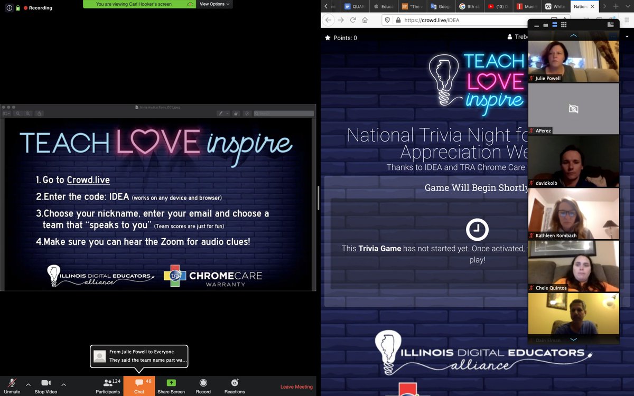Viewport: 634px width, 396px height.
Task: Select Chele Quintos's video thumbnail
Action: (x=573, y=266)
